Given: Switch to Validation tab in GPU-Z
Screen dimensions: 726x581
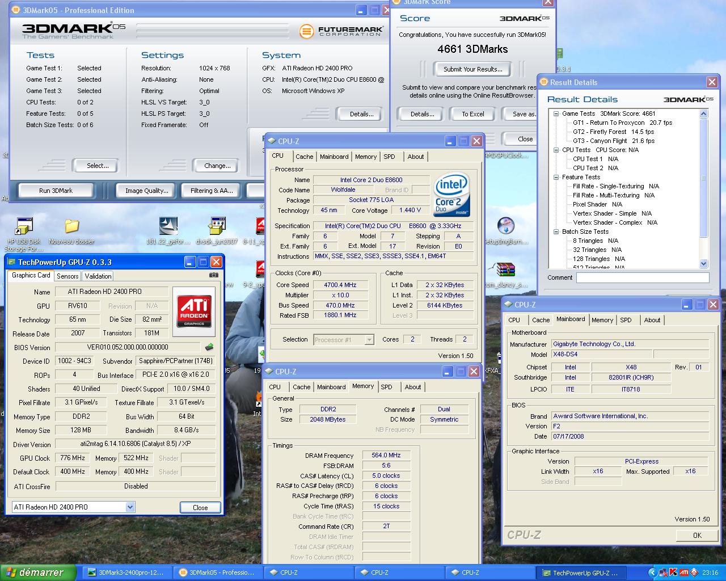Looking at the screenshot, I should tap(98, 276).
